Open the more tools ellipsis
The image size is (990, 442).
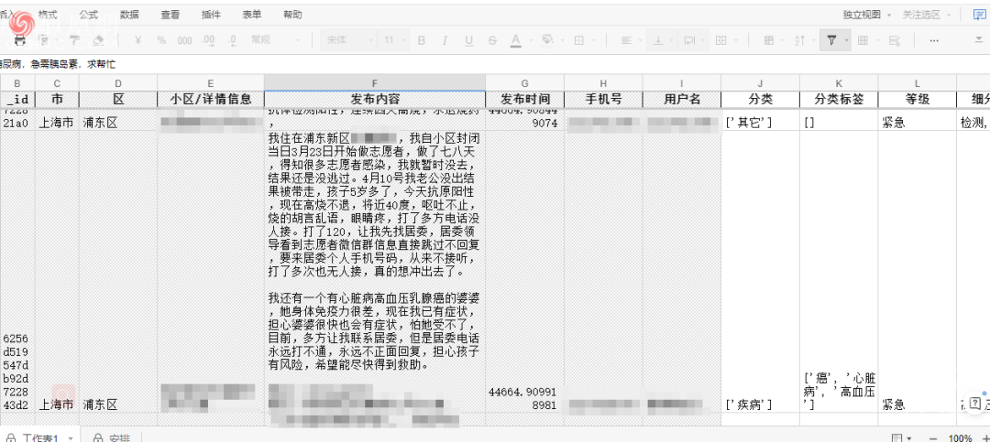(x=934, y=40)
